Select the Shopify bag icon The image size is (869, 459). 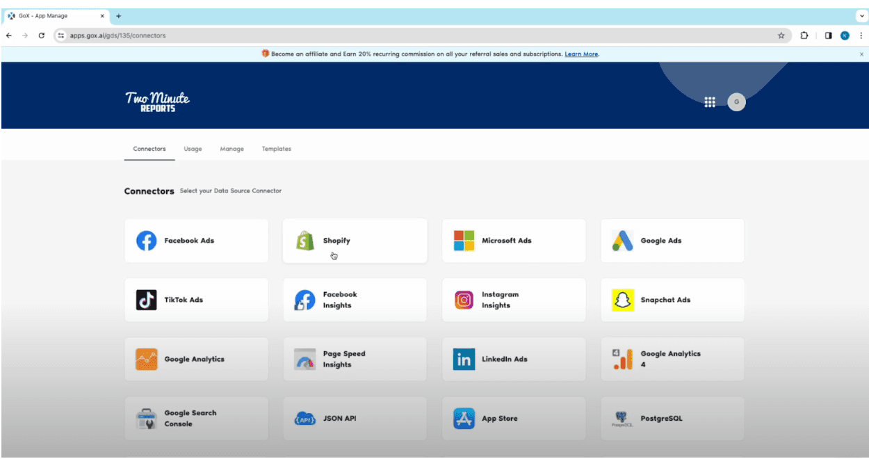tap(304, 241)
